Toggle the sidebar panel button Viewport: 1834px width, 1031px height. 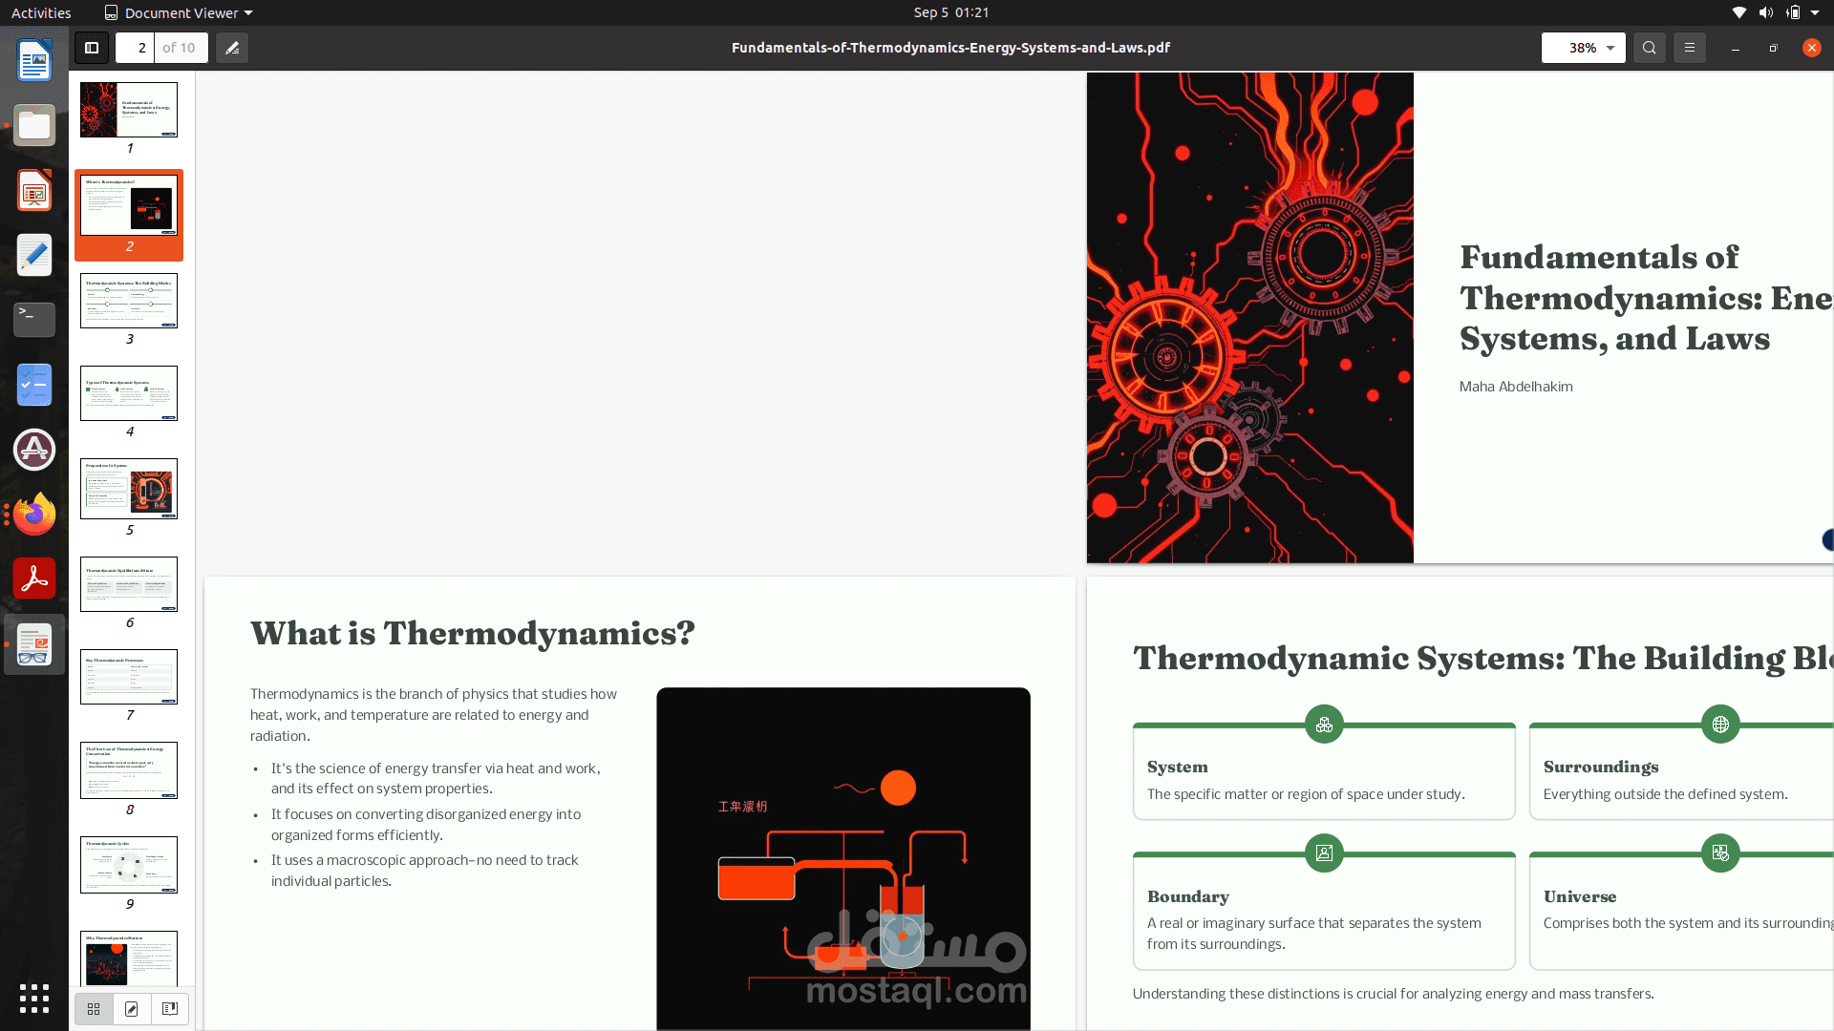coord(92,48)
